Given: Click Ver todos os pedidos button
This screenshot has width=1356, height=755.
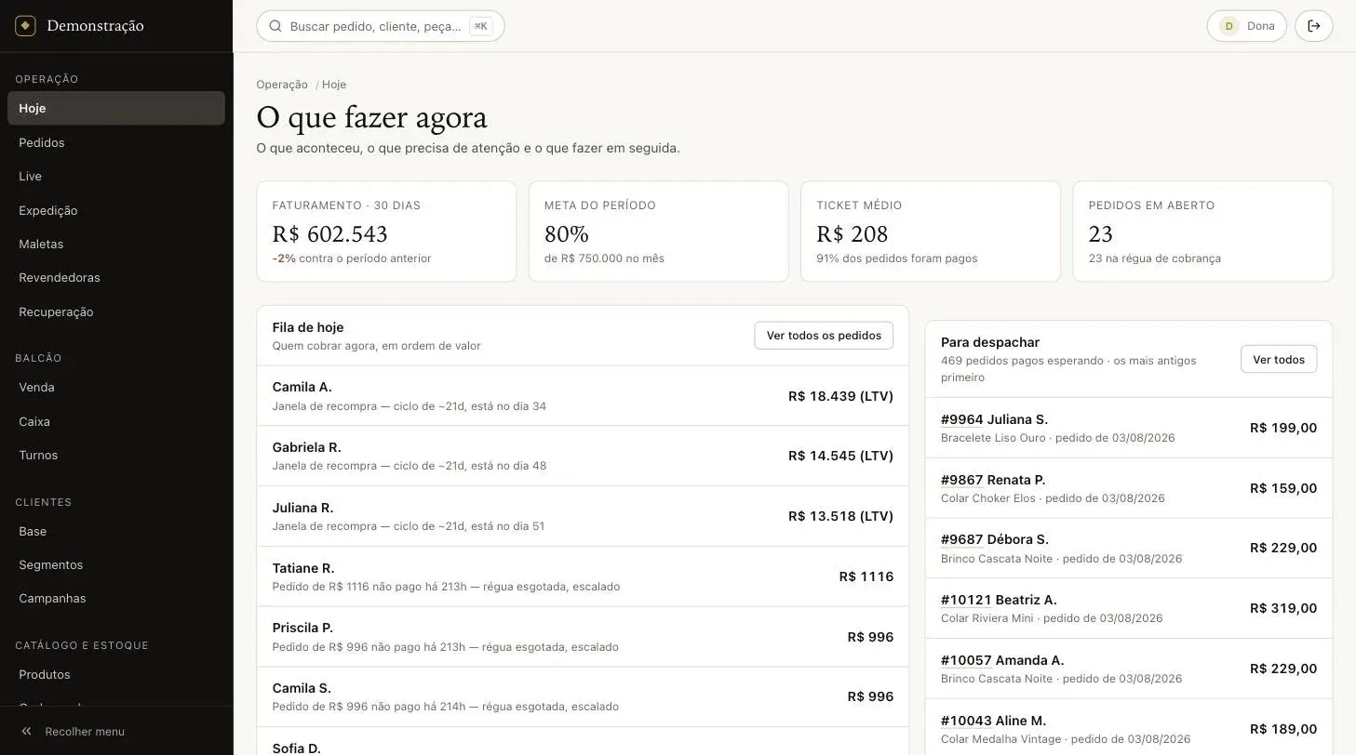Looking at the screenshot, I should click(x=824, y=336).
